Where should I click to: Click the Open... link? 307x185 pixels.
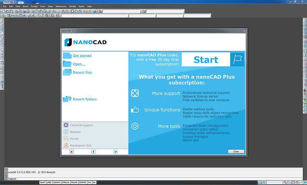[x=79, y=64]
